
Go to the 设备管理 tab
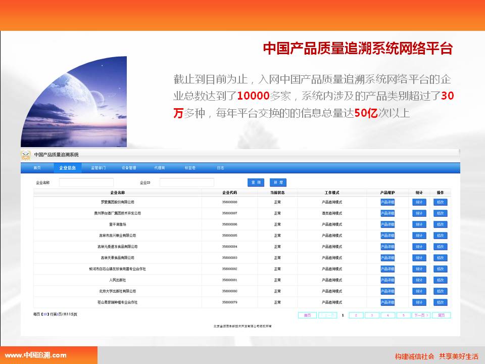coord(129,168)
